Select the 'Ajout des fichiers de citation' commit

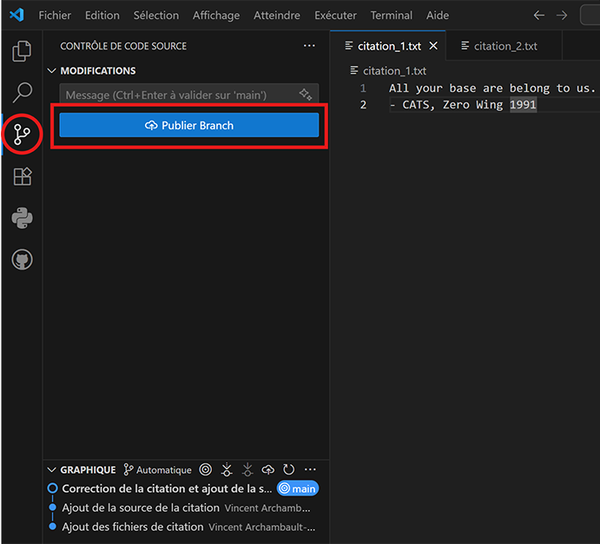[x=132, y=527]
